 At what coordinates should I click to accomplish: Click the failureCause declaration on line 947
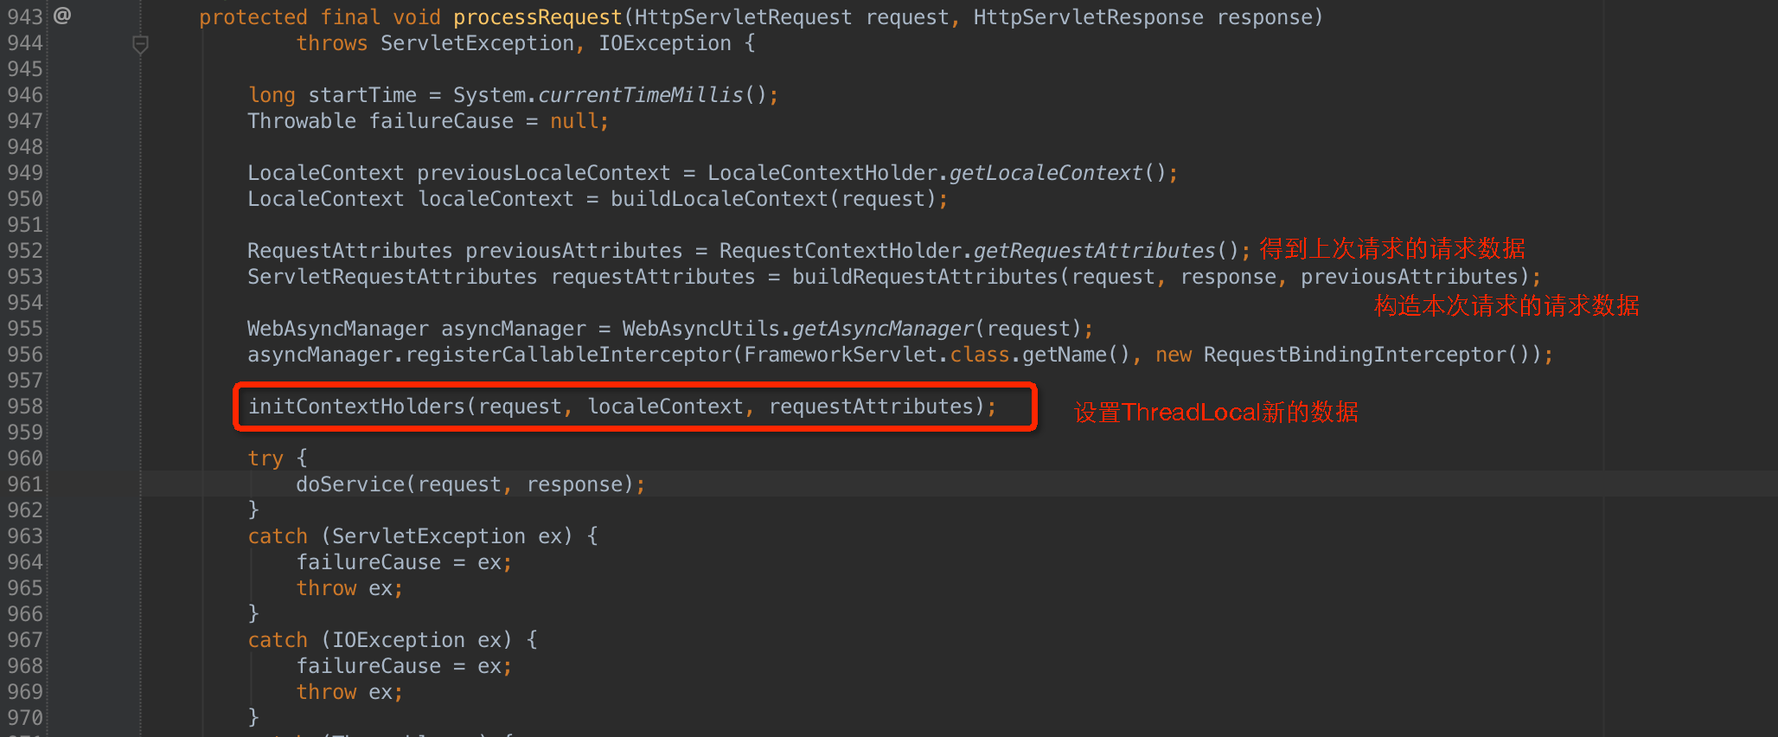point(441,121)
